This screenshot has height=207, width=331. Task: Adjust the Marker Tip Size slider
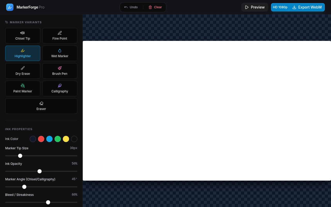tap(41, 156)
